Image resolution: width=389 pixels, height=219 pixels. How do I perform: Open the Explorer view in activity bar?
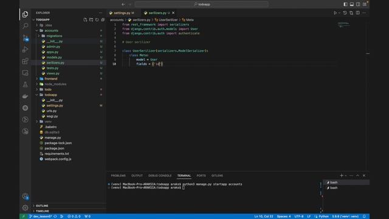click(x=25, y=15)
